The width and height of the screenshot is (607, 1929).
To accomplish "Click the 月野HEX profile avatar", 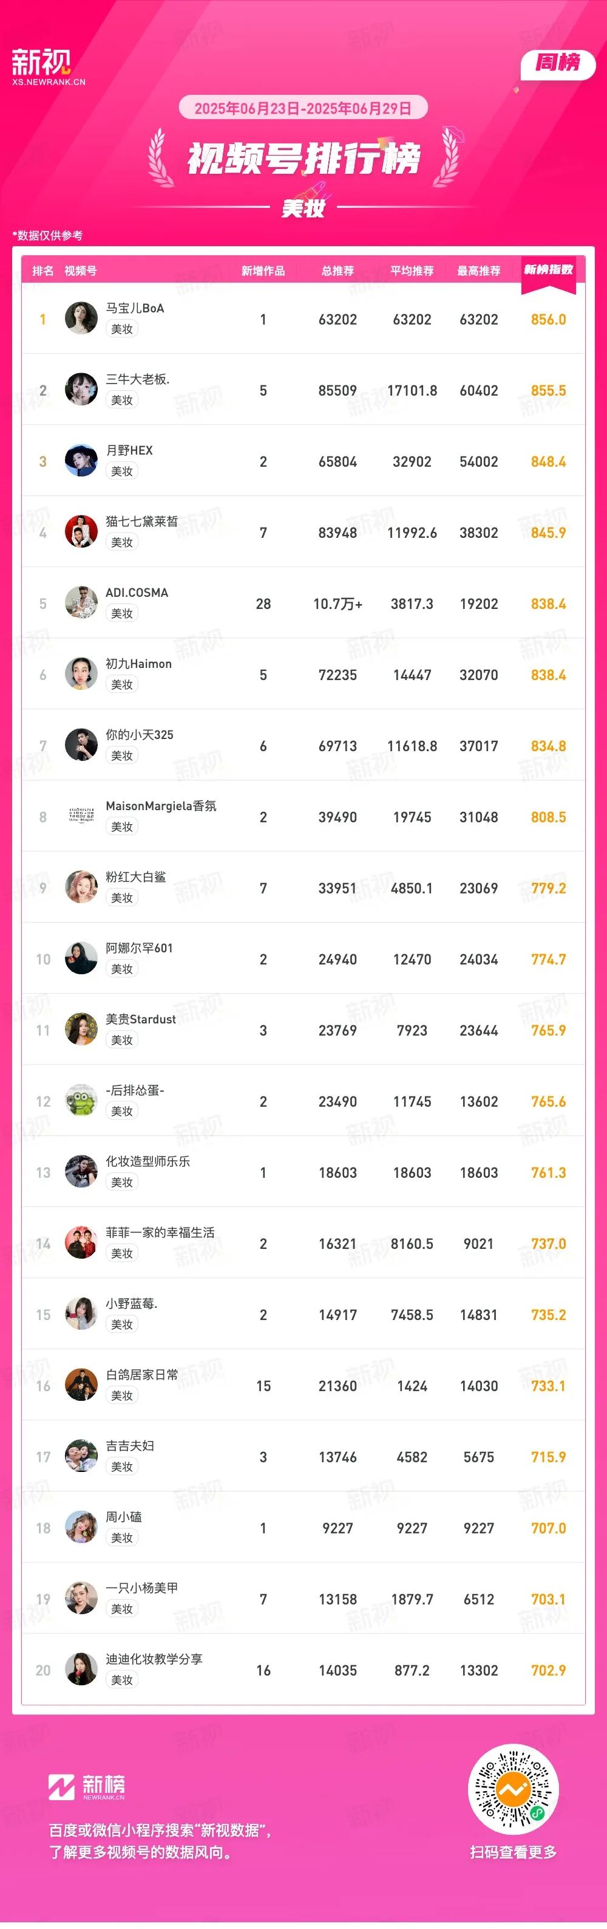I will [81, 461].
